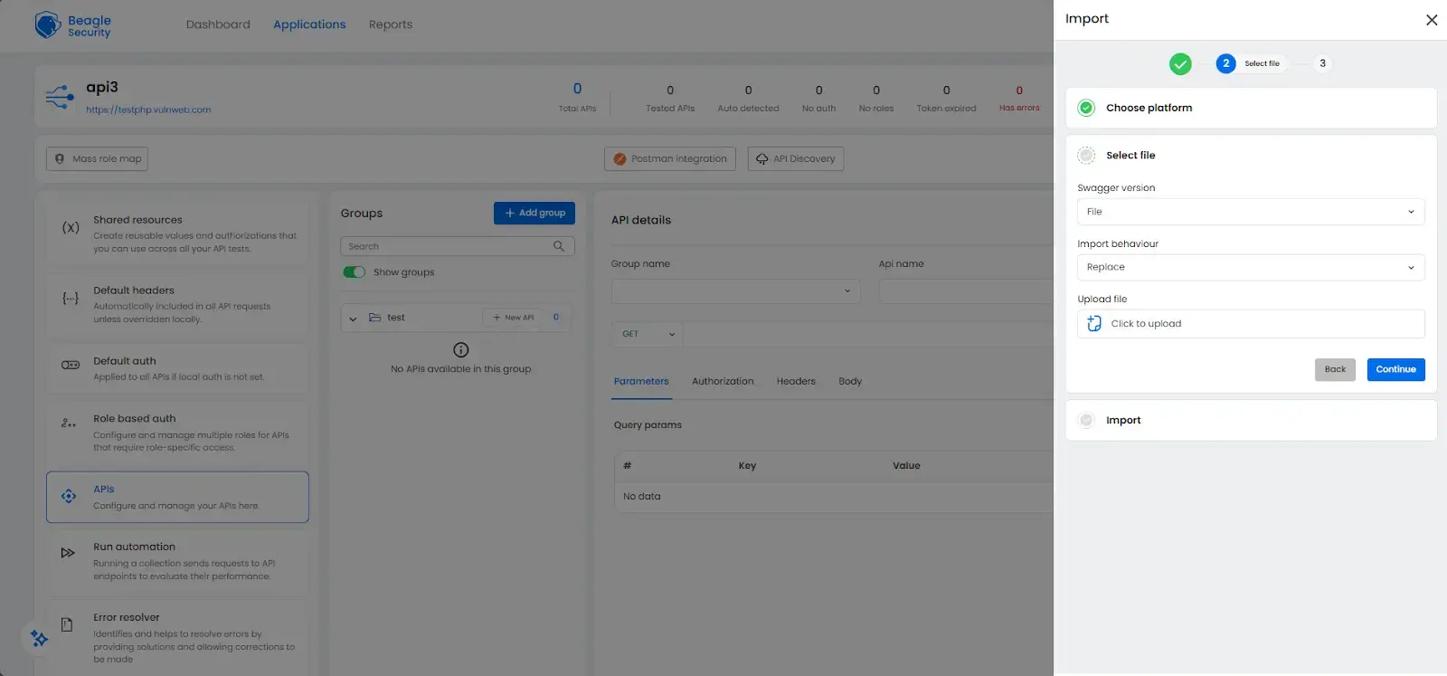The height and width of the screenshot is (676, 1447).
Task: Click the Run automation play icon
Action: tap(68, 552)
